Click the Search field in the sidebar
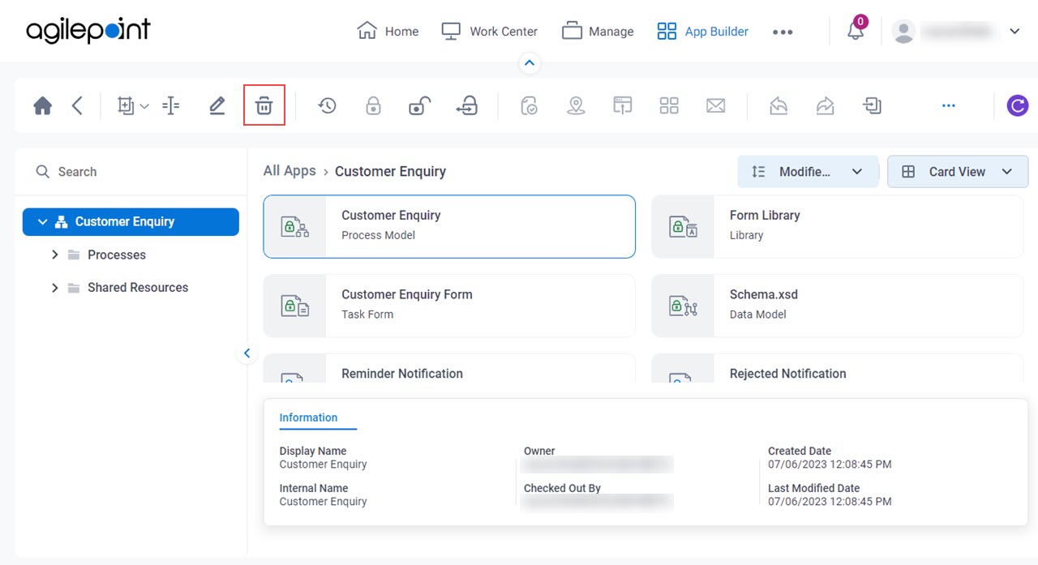The width and height of the screenshot is (1038, 565). tap(131, 172)
